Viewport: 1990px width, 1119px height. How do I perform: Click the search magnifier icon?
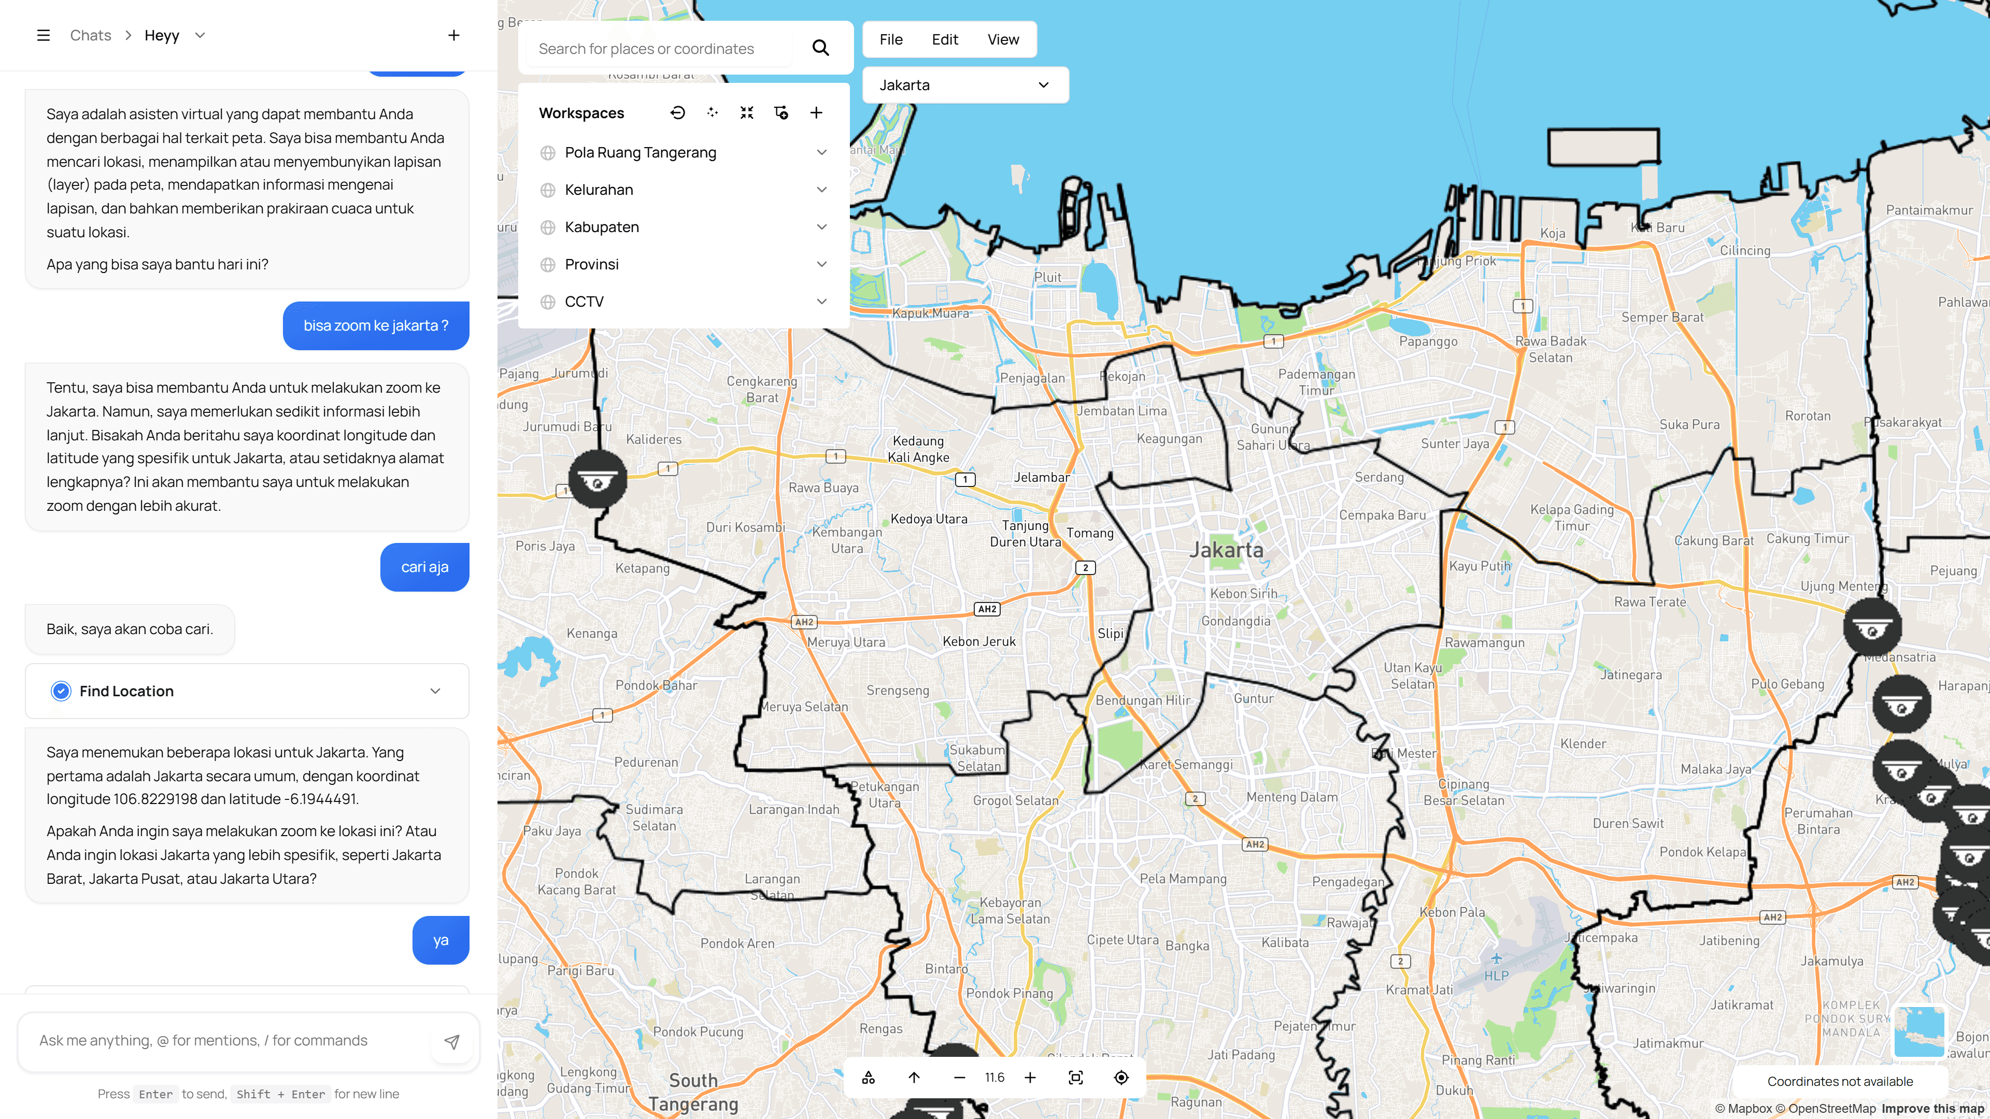(x=821, y=47)
